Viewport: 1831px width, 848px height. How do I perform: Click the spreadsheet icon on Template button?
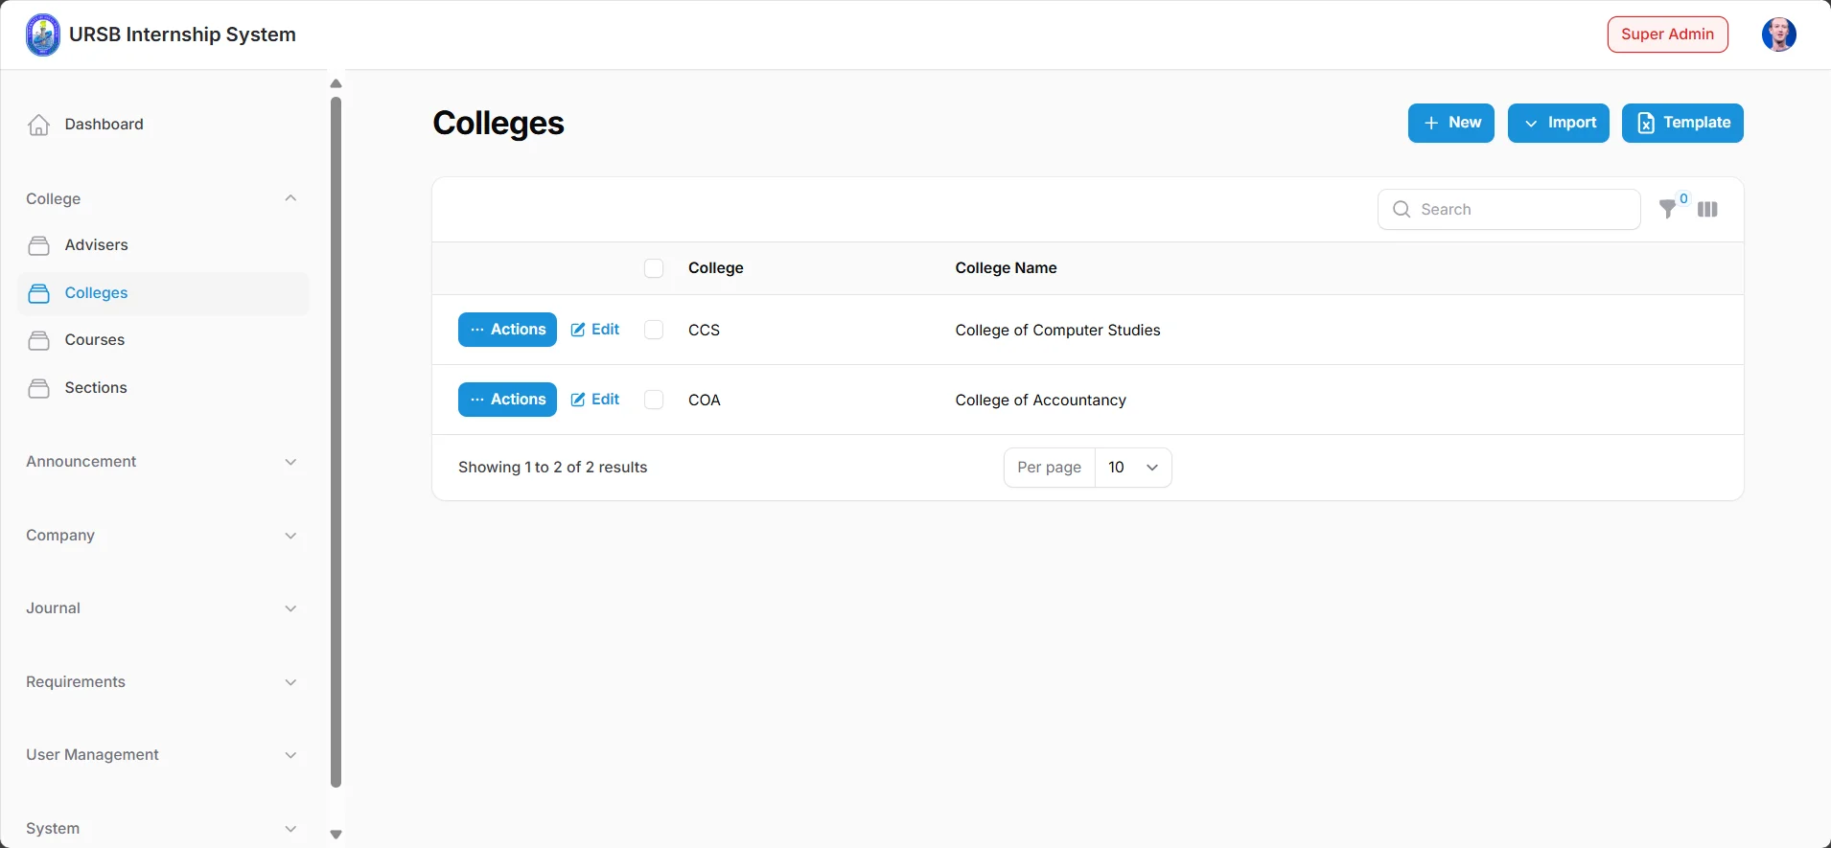[x=1646, y=123]
